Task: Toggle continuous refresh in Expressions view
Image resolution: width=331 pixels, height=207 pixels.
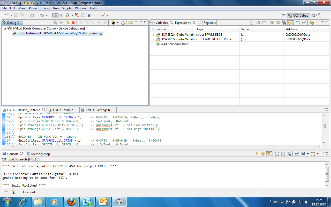Action: (x=290, y=23)
